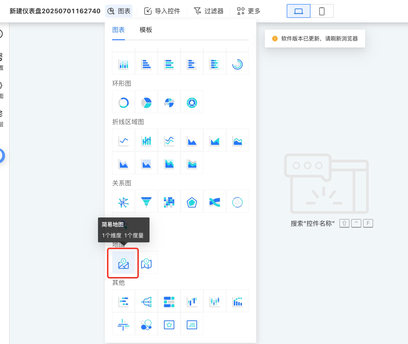Add a single line chart

[x=124, y=141]
